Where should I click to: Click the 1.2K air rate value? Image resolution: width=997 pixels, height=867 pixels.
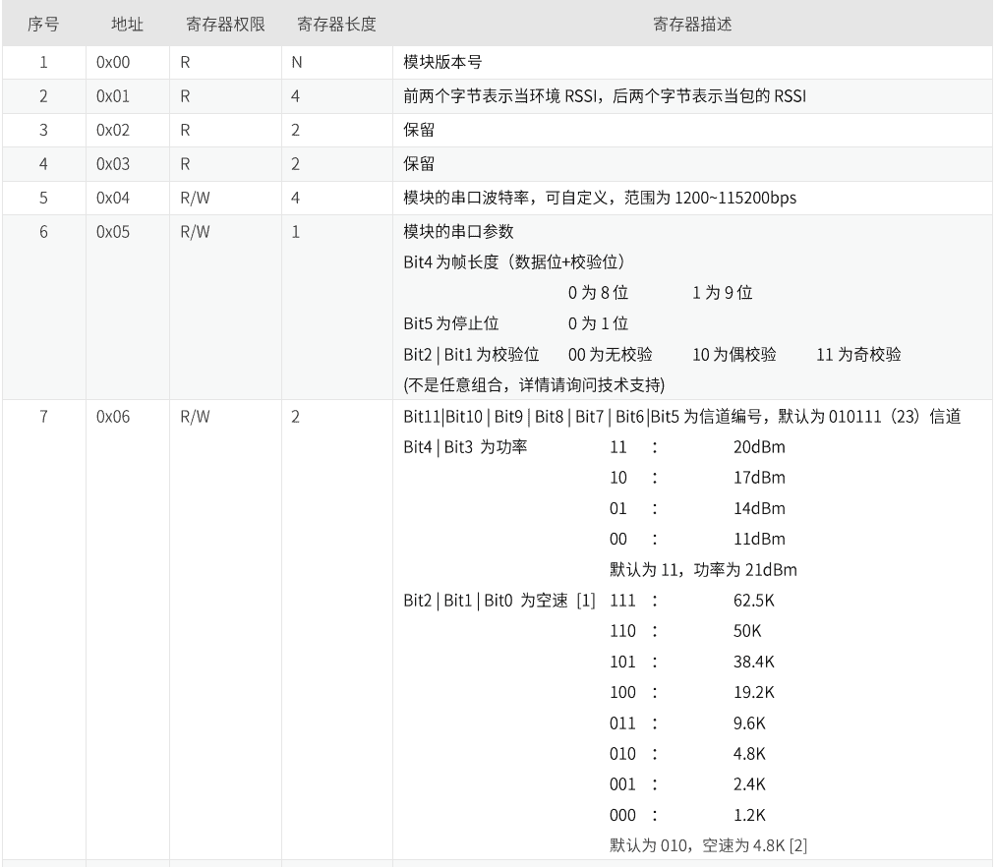747,814
